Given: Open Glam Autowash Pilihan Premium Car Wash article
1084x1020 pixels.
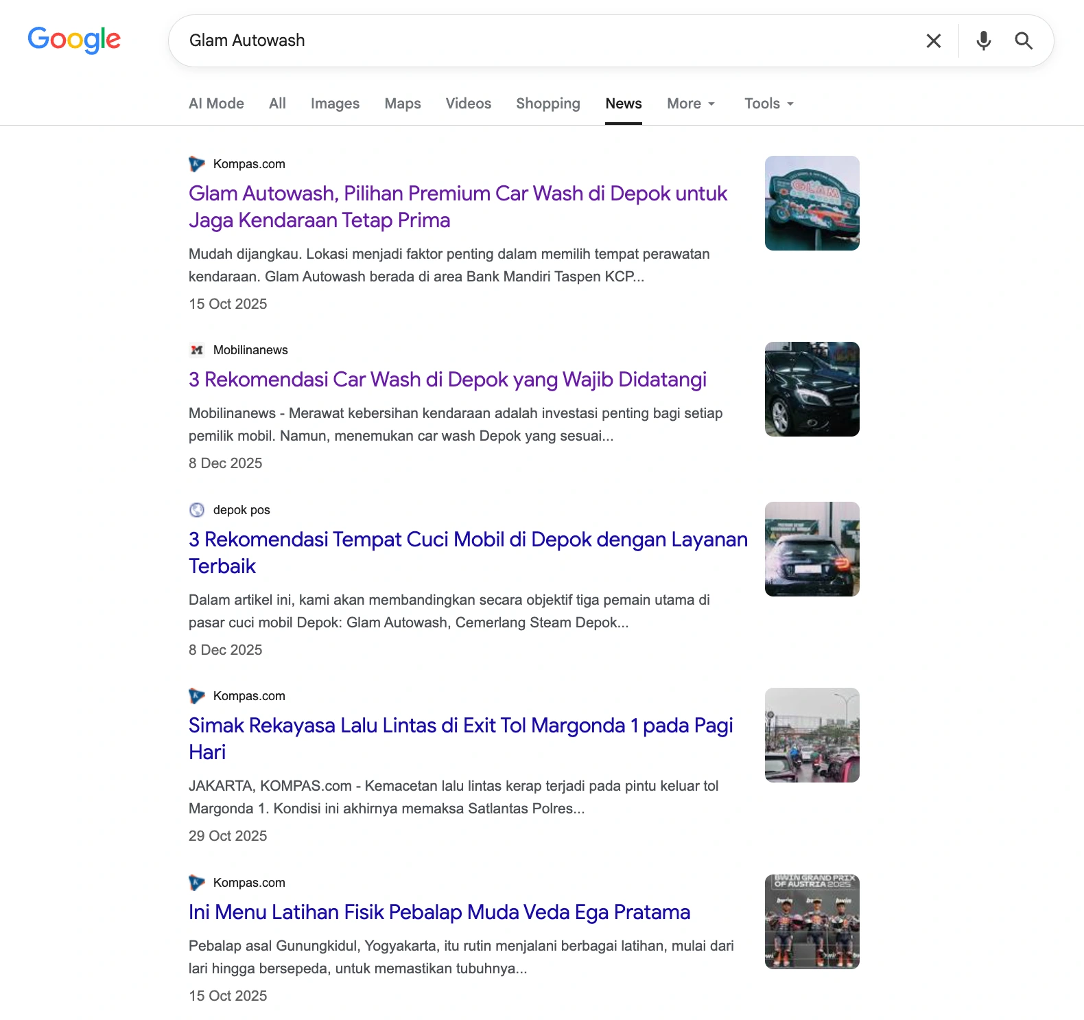Looking at the screenshot, I should tap(458, 207).
